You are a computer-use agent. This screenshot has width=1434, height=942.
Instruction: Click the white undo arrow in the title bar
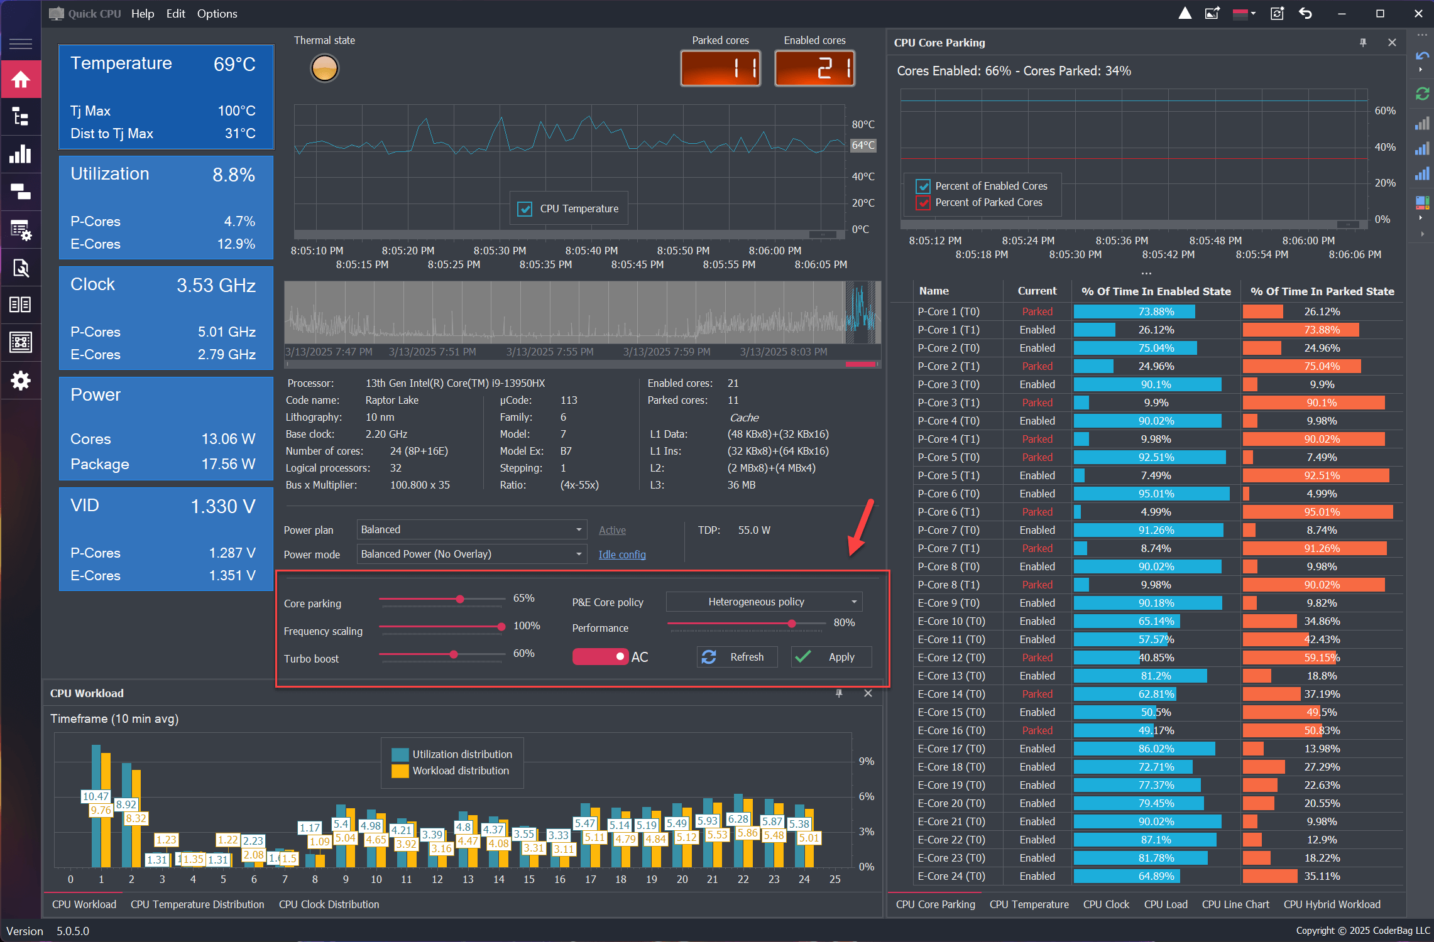point(1306,13)
